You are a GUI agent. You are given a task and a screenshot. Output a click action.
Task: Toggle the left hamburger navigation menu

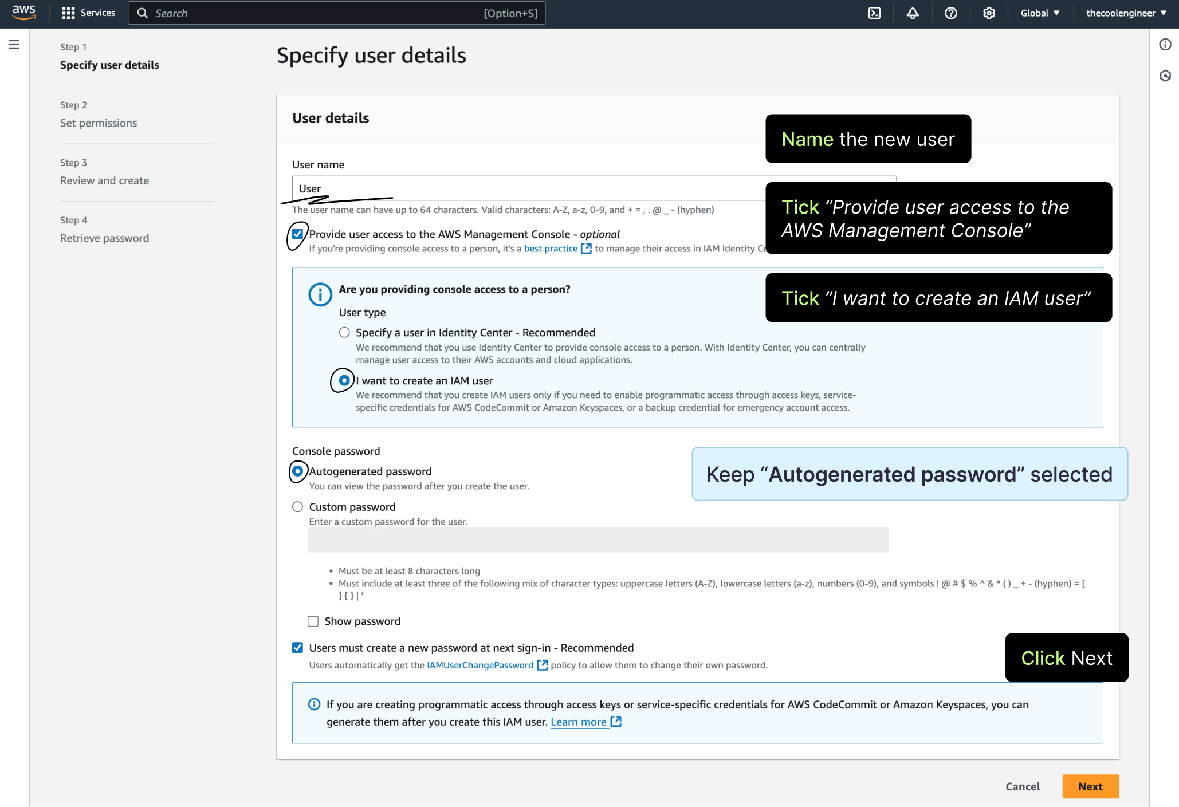14,45
